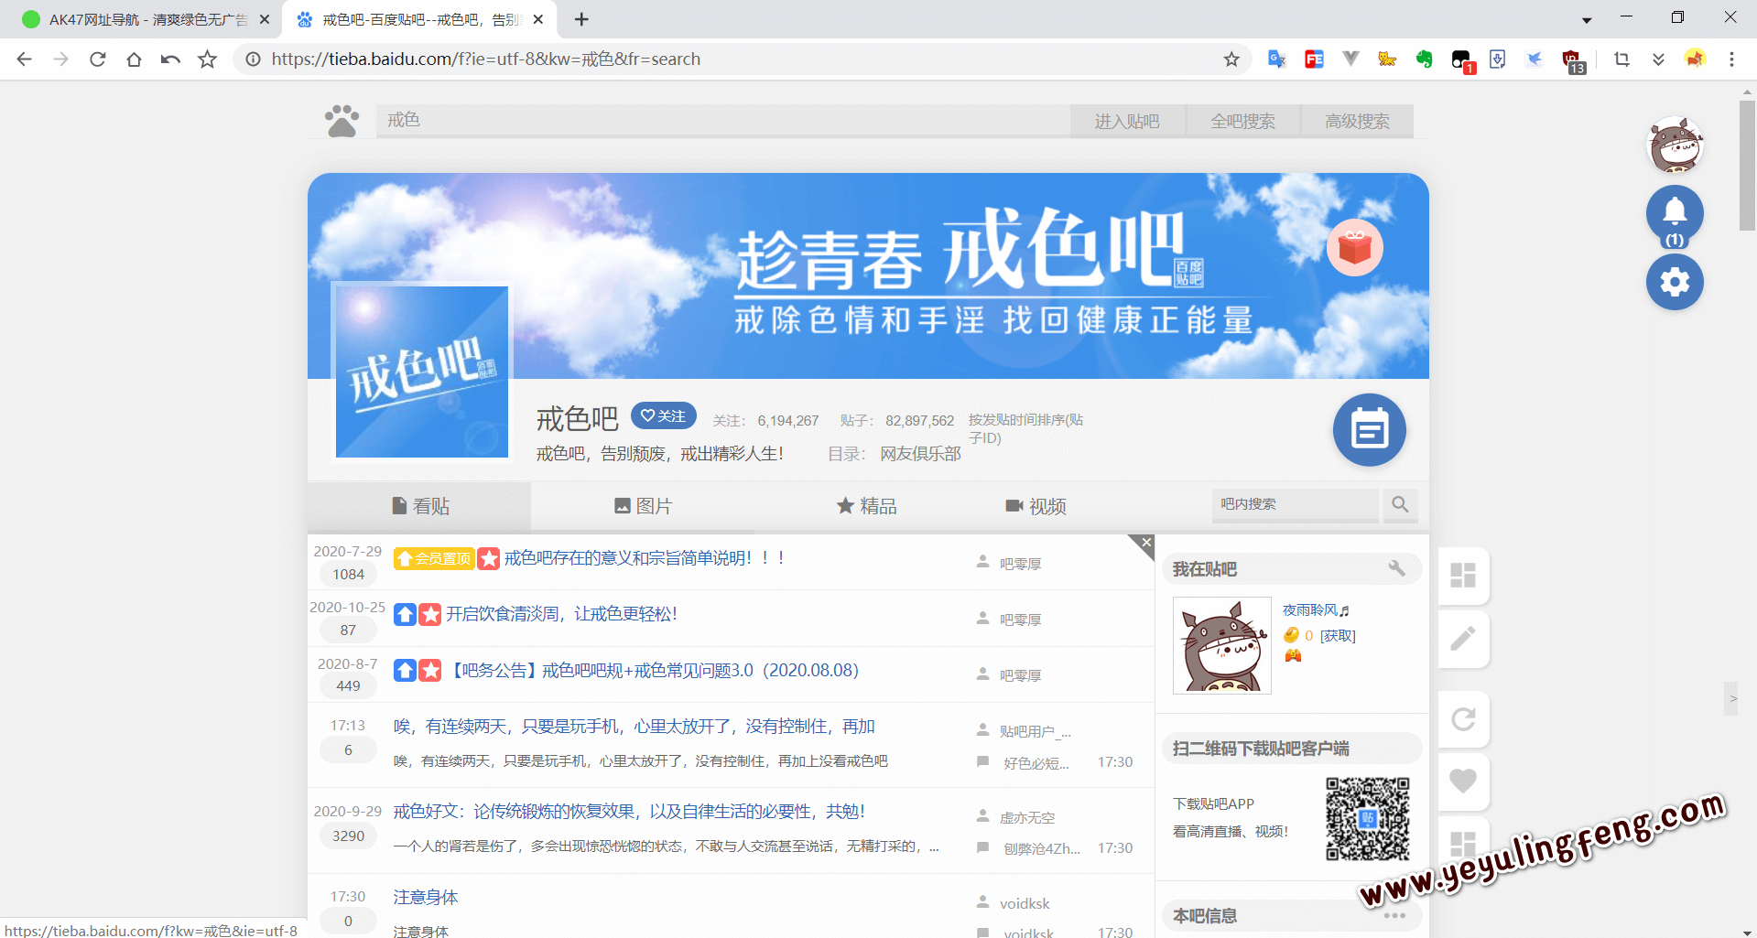
Task: Open thread 开启饮食清淡周，让戒色更轻松
Action: (x=561, y=614)
